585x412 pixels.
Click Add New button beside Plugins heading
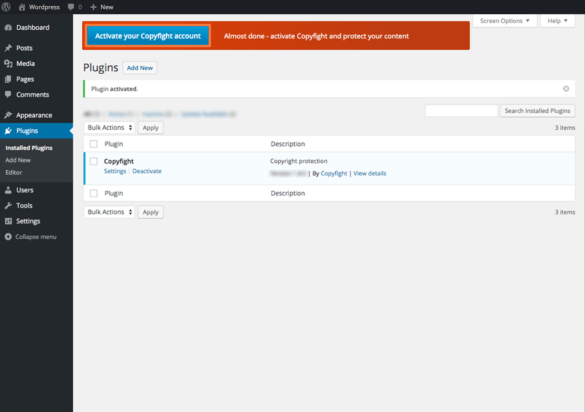point(140,68)
